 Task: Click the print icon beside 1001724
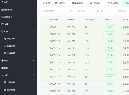tap(51, 48)
